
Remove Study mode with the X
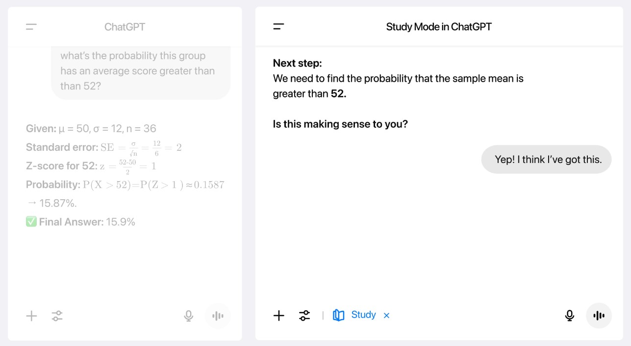(x=386, y=316)
